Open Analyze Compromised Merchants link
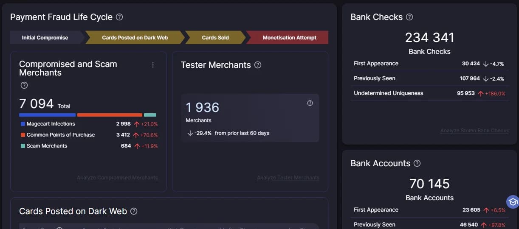 [x=117, y=178]
